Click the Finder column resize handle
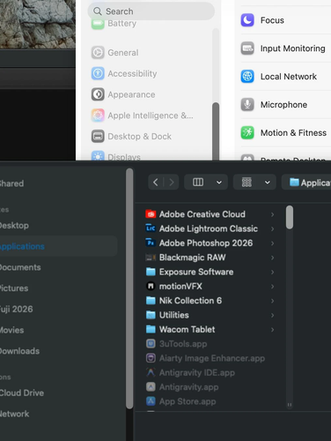 tap(290, 405)
